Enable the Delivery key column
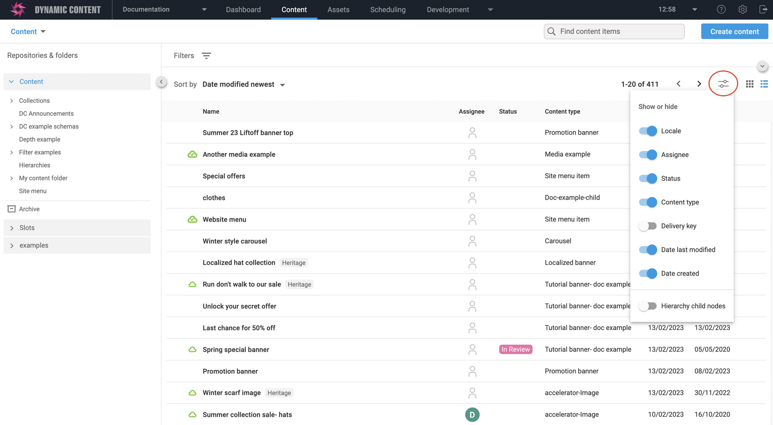Viewport: 773px width, 425px height. (x=648, y=226)
